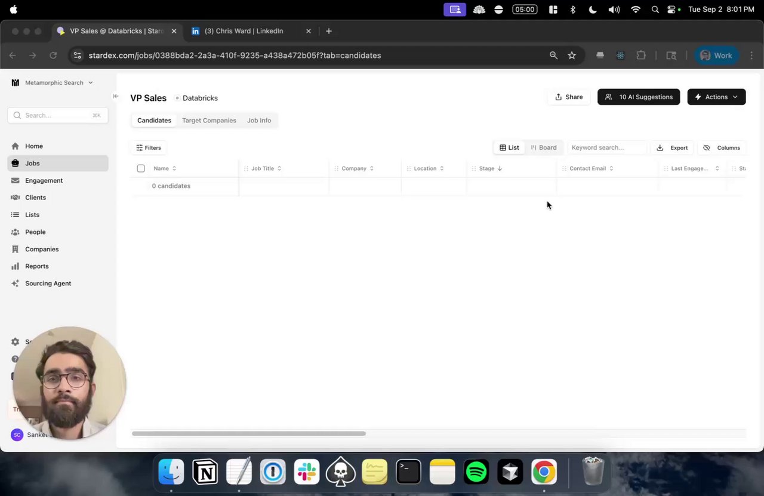Viewport: 764px width, 496px height.
Task: Open 1Password from the dock
Action: coord(273,472)
